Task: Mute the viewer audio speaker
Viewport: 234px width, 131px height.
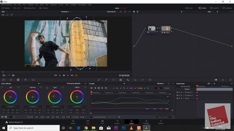Action: (13, 75)
